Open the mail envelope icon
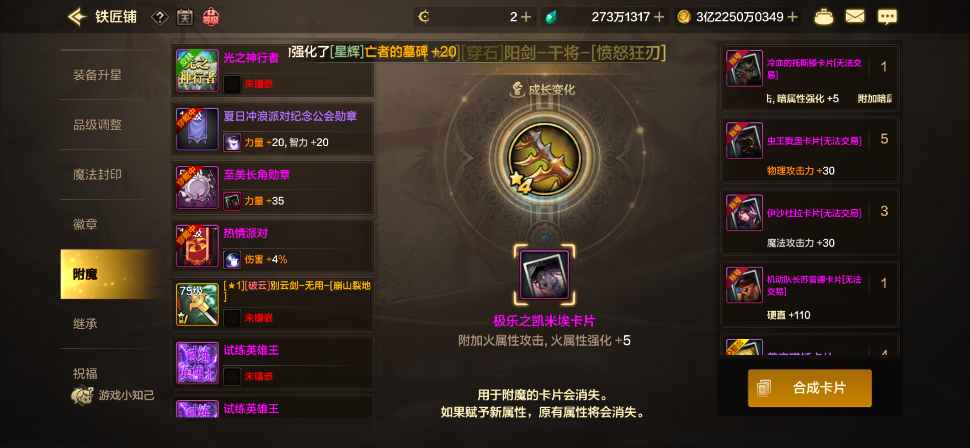 [855, 17]
